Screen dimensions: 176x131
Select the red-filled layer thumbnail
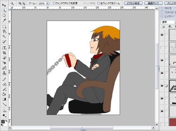[173, 122]
